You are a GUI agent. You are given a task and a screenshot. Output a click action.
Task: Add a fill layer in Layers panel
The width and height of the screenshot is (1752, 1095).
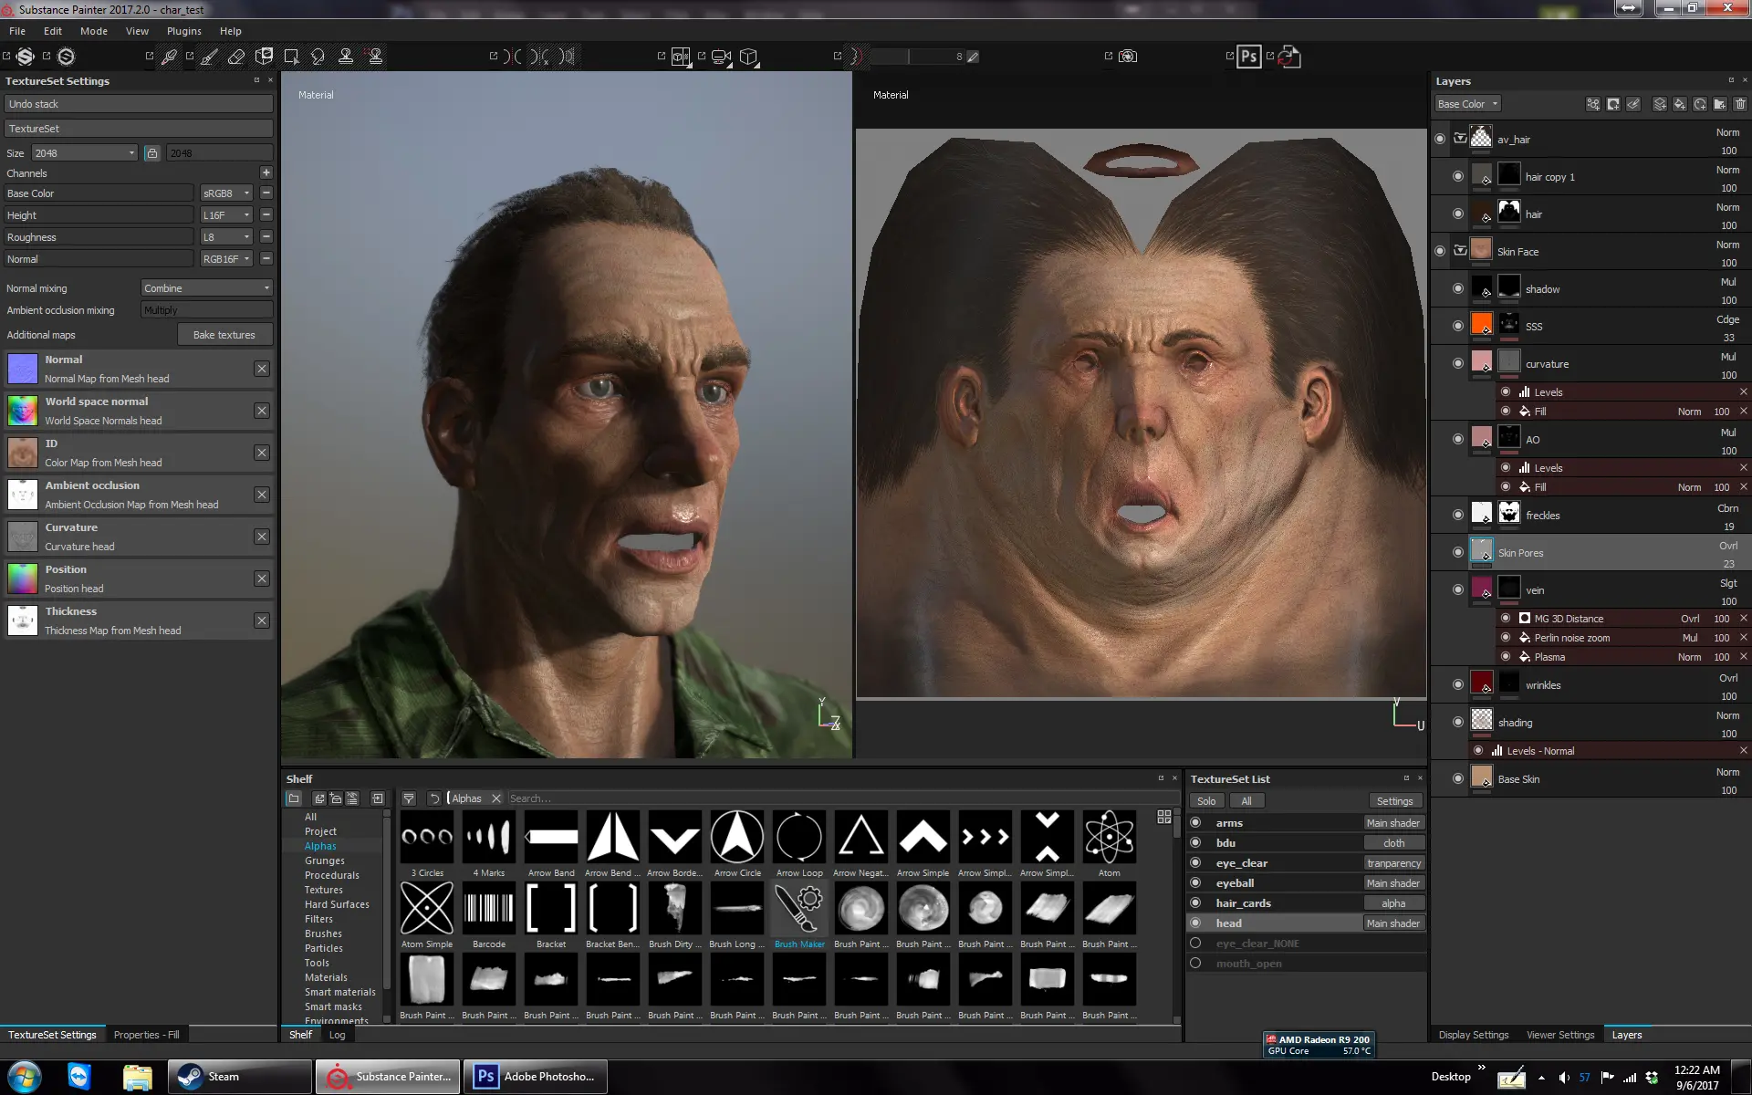click(x=1679, y=104)
